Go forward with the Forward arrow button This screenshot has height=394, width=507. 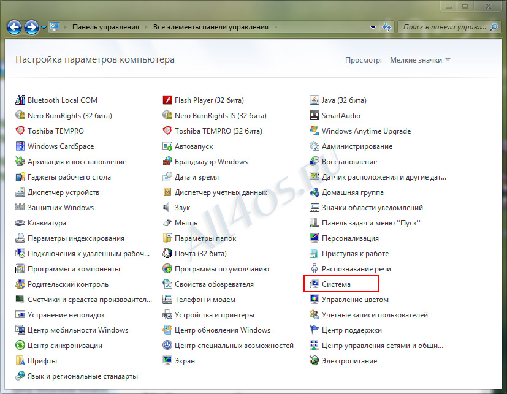31,27
